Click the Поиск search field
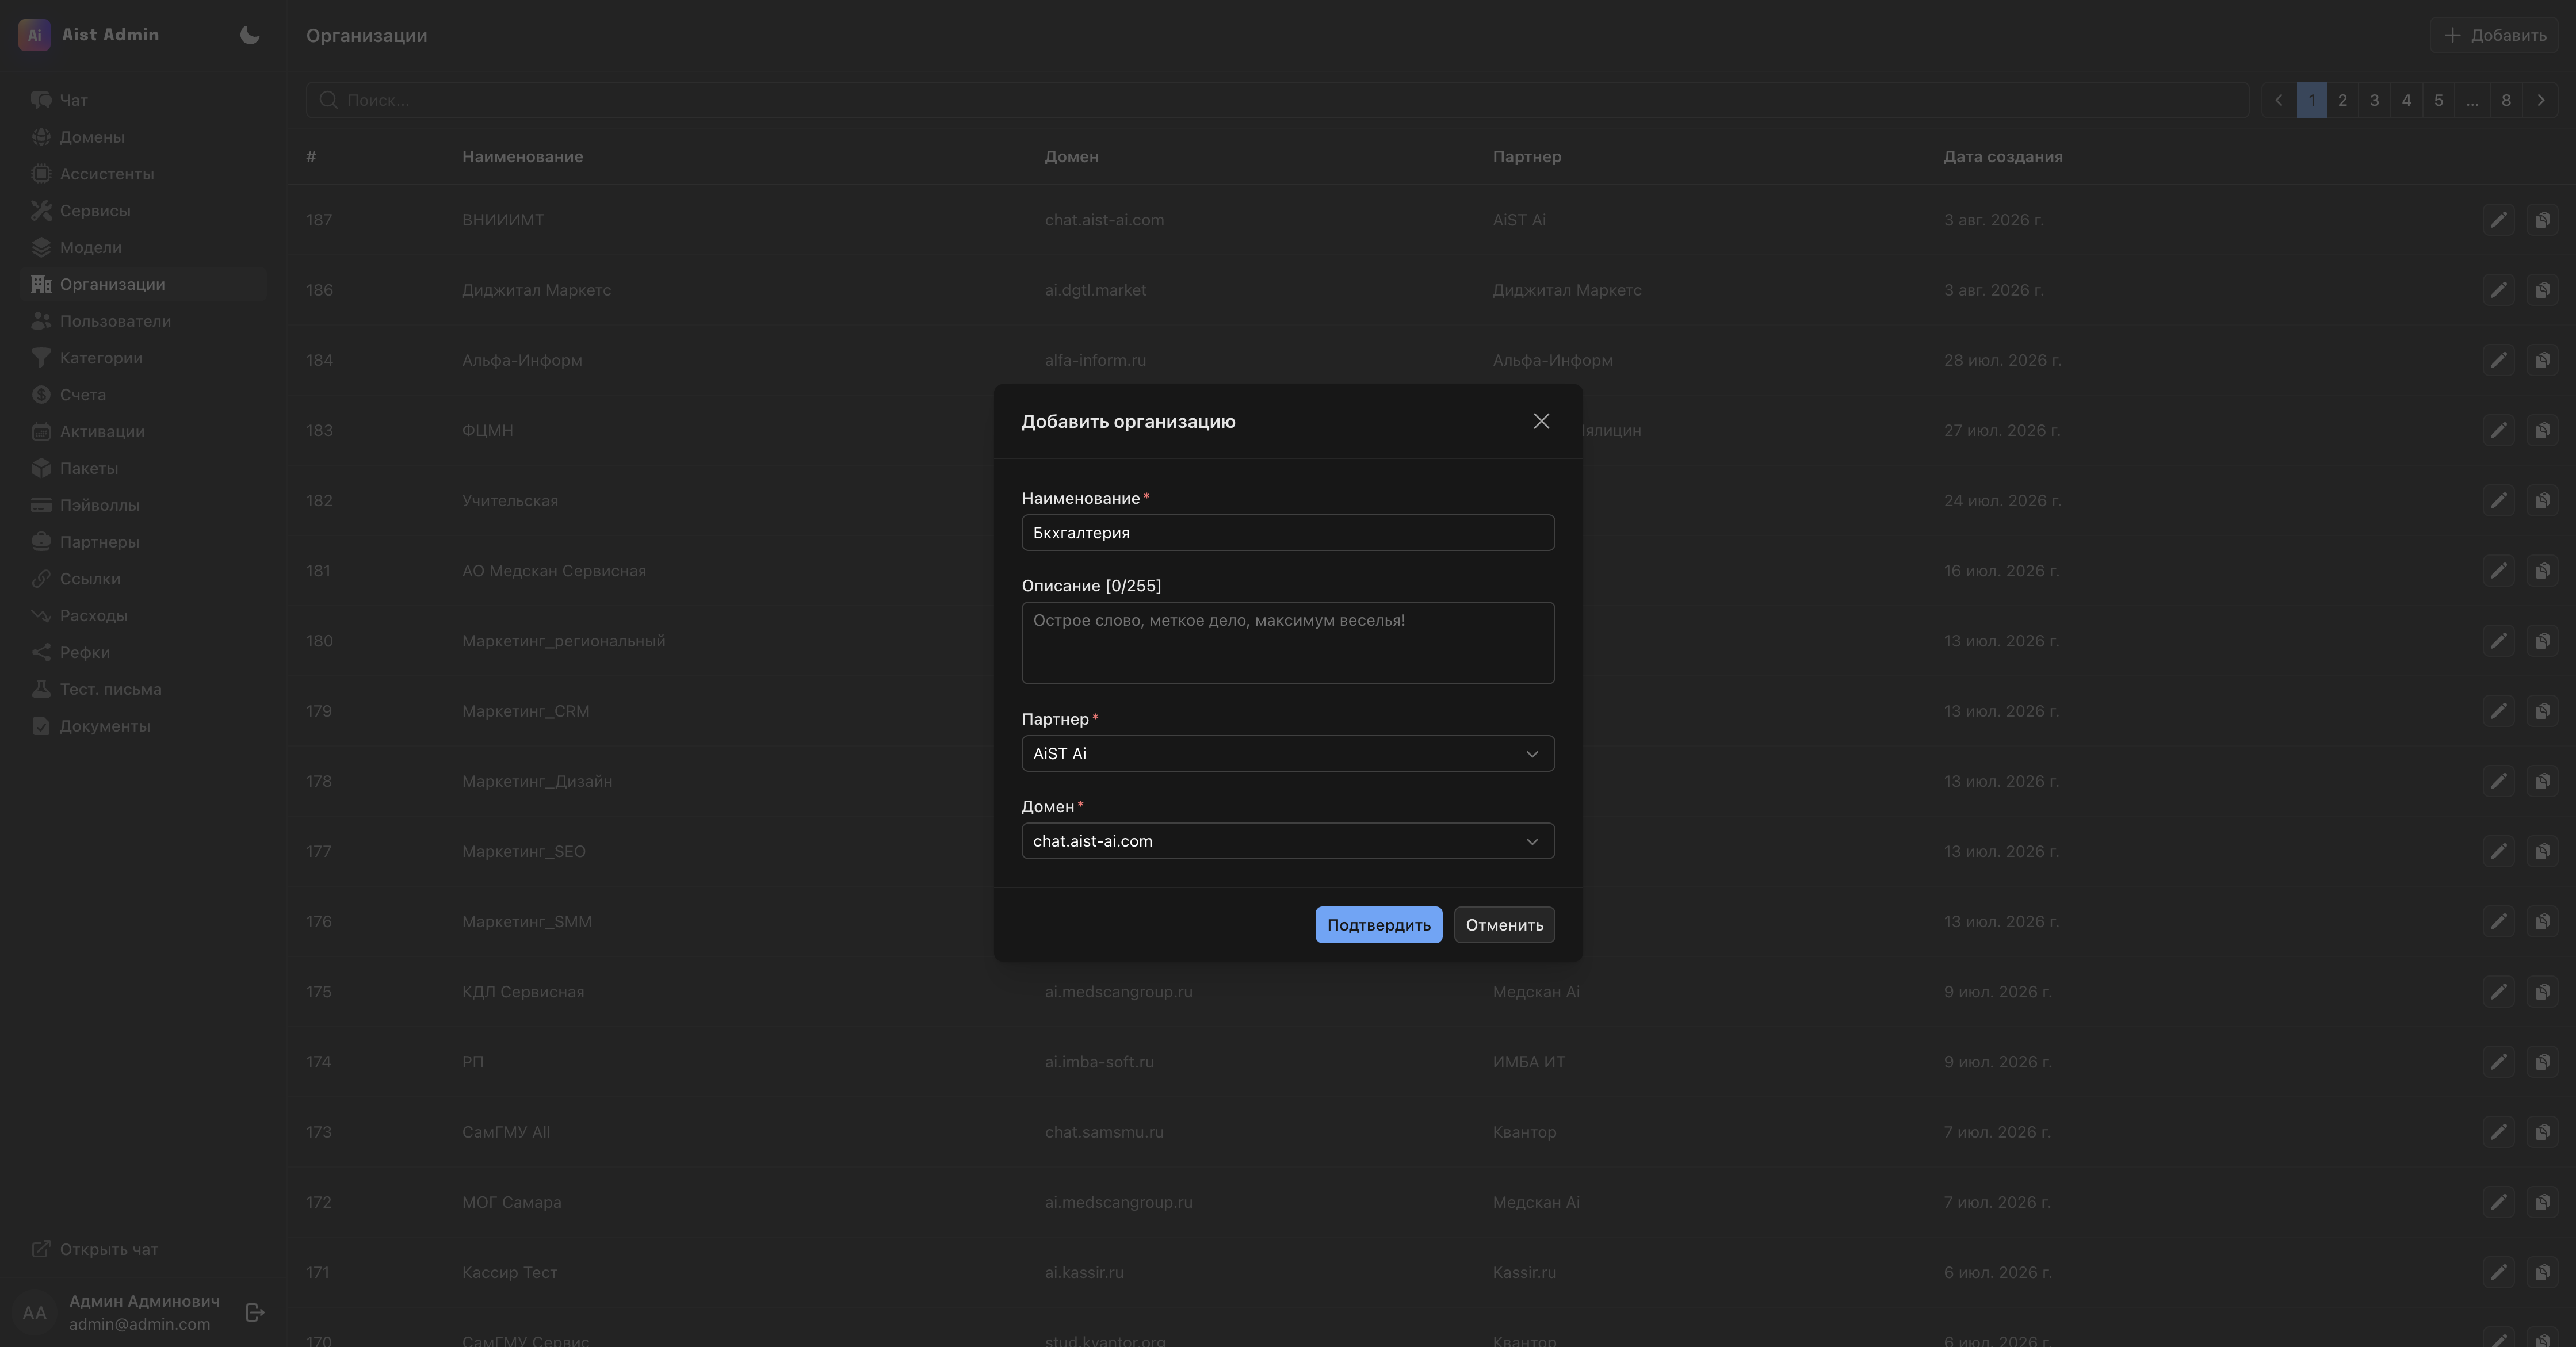The image size is (2576, 1347). [1277, 100]
